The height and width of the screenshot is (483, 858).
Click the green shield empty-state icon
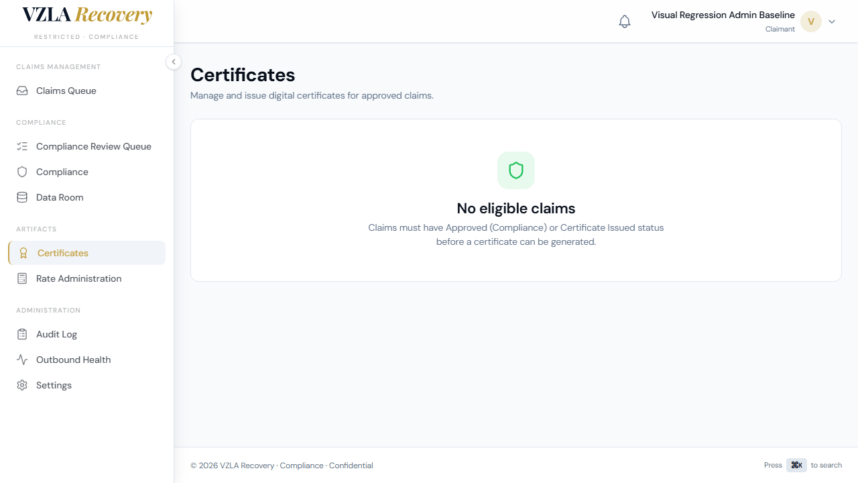click(x=516, y=170)
